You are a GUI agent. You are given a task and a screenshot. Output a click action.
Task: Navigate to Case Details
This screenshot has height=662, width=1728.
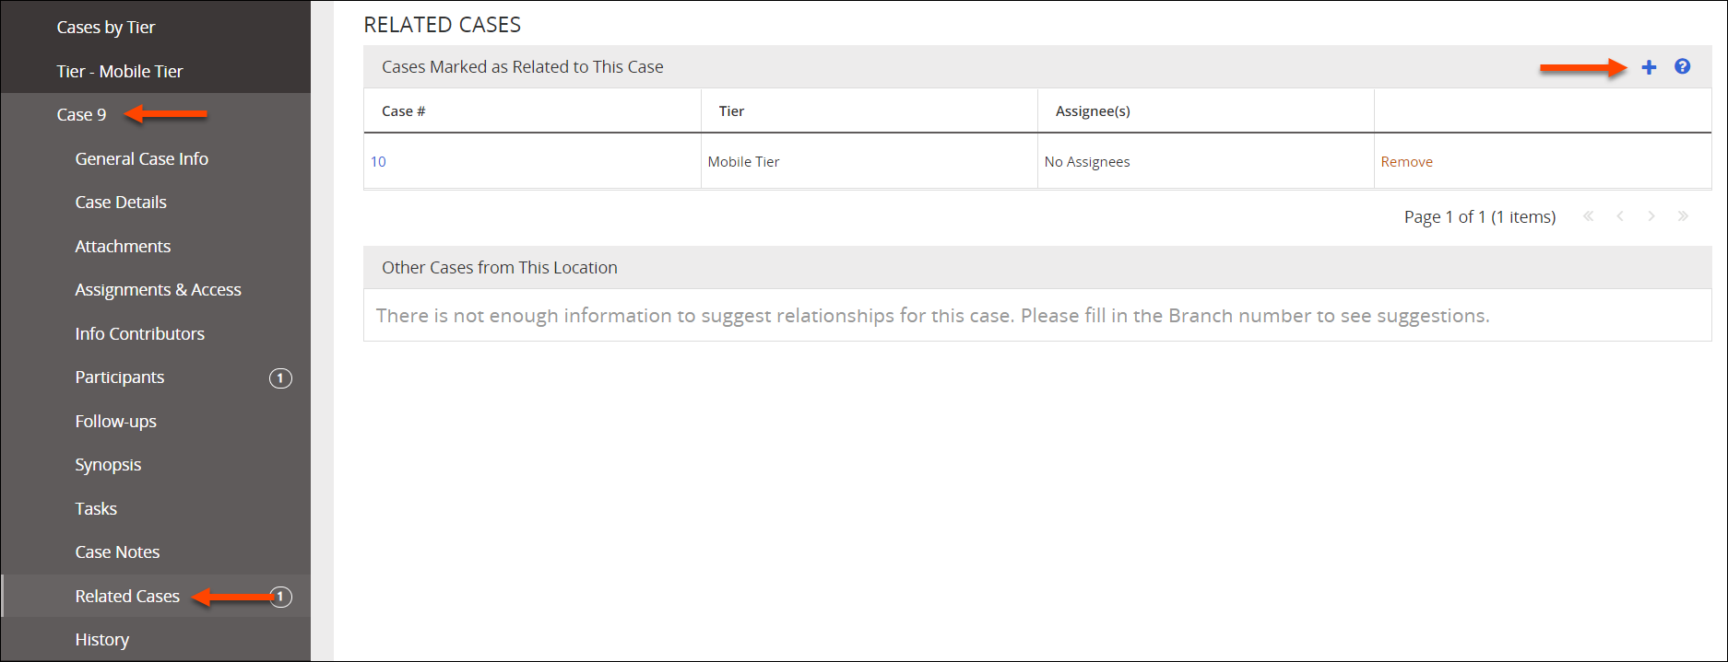tap(121, 202)
